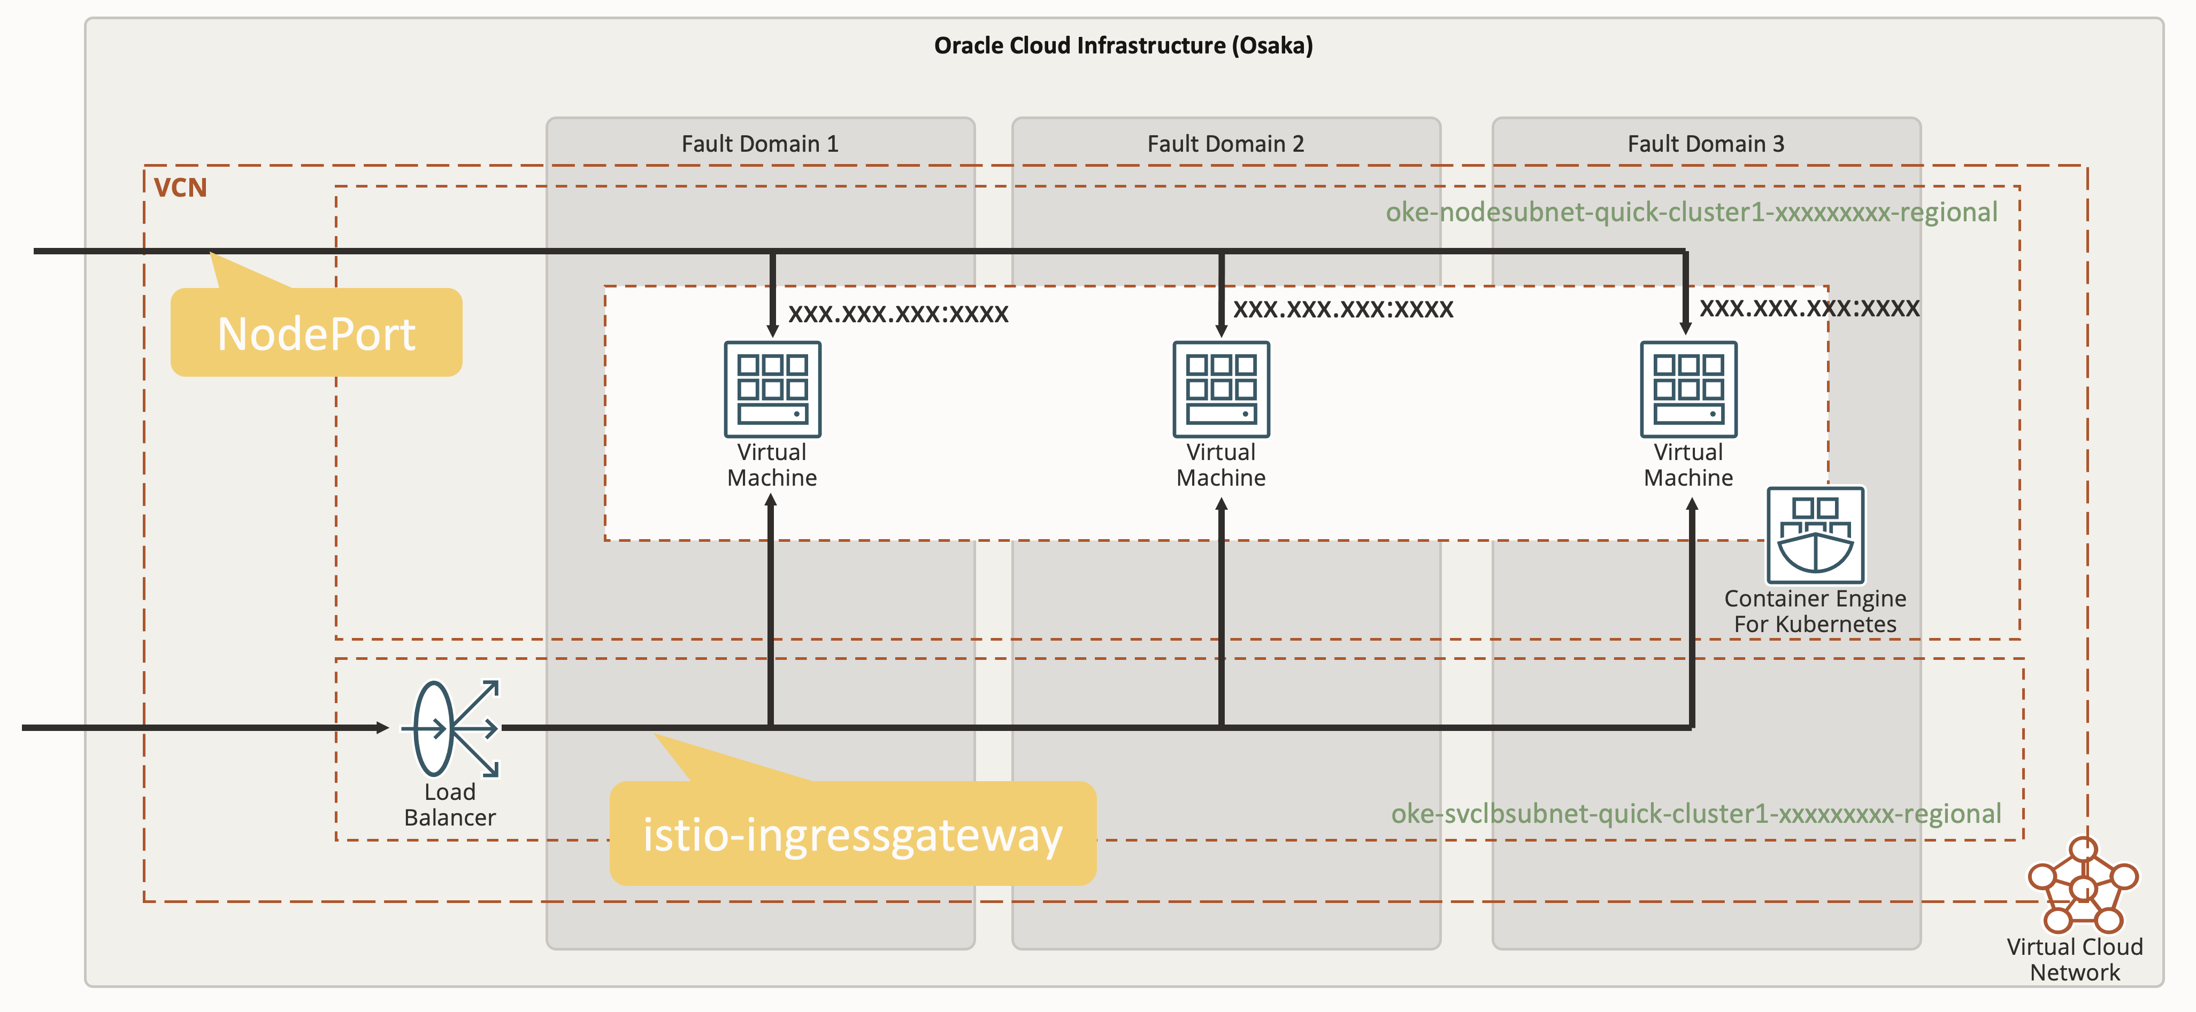Click the Load Balancer text label
The width and height of the screenshot is (2196, 1012).
[449, 804]
